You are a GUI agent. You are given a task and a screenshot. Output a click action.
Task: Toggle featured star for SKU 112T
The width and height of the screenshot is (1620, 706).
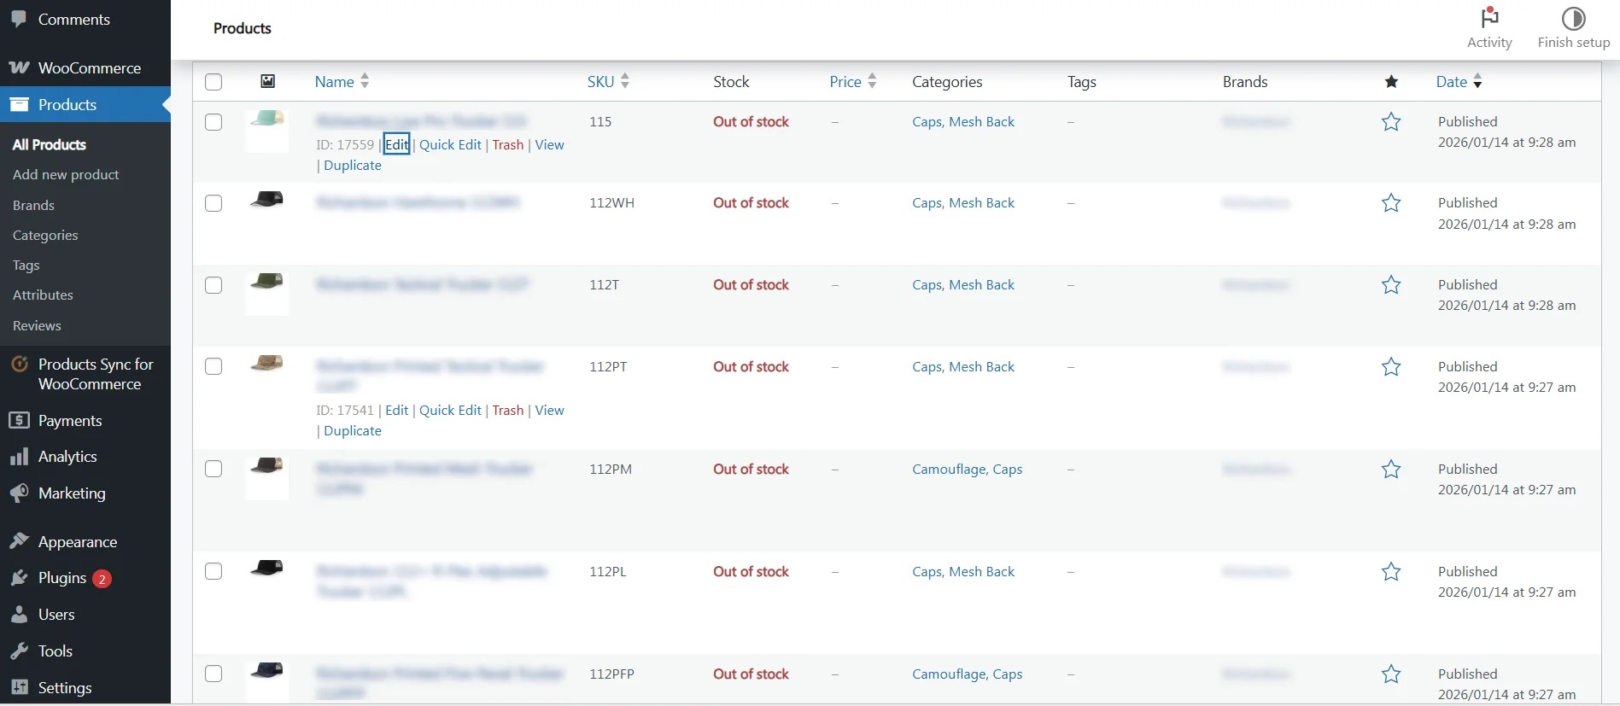point(1391,285)
